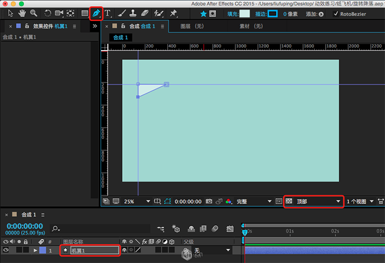Open the 完整 resolution dropdown

pyautogui.click(x=254, y=201)
